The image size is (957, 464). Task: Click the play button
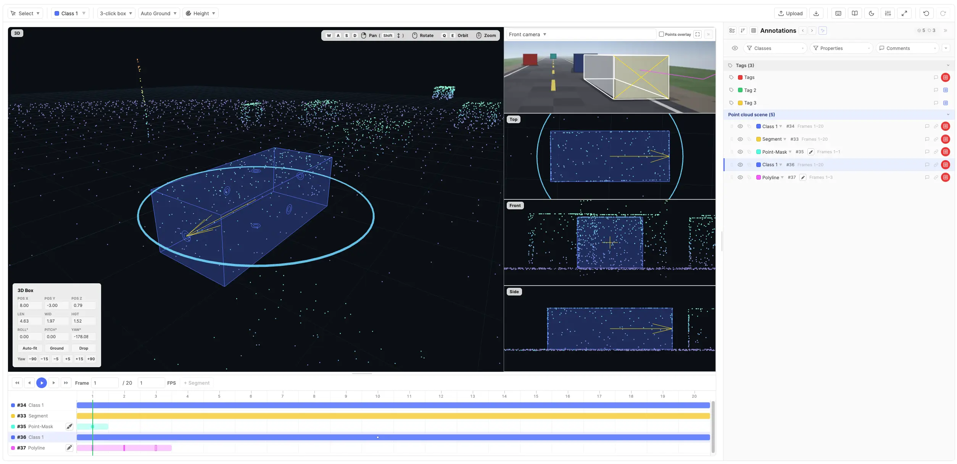click(x=42, y=383)
